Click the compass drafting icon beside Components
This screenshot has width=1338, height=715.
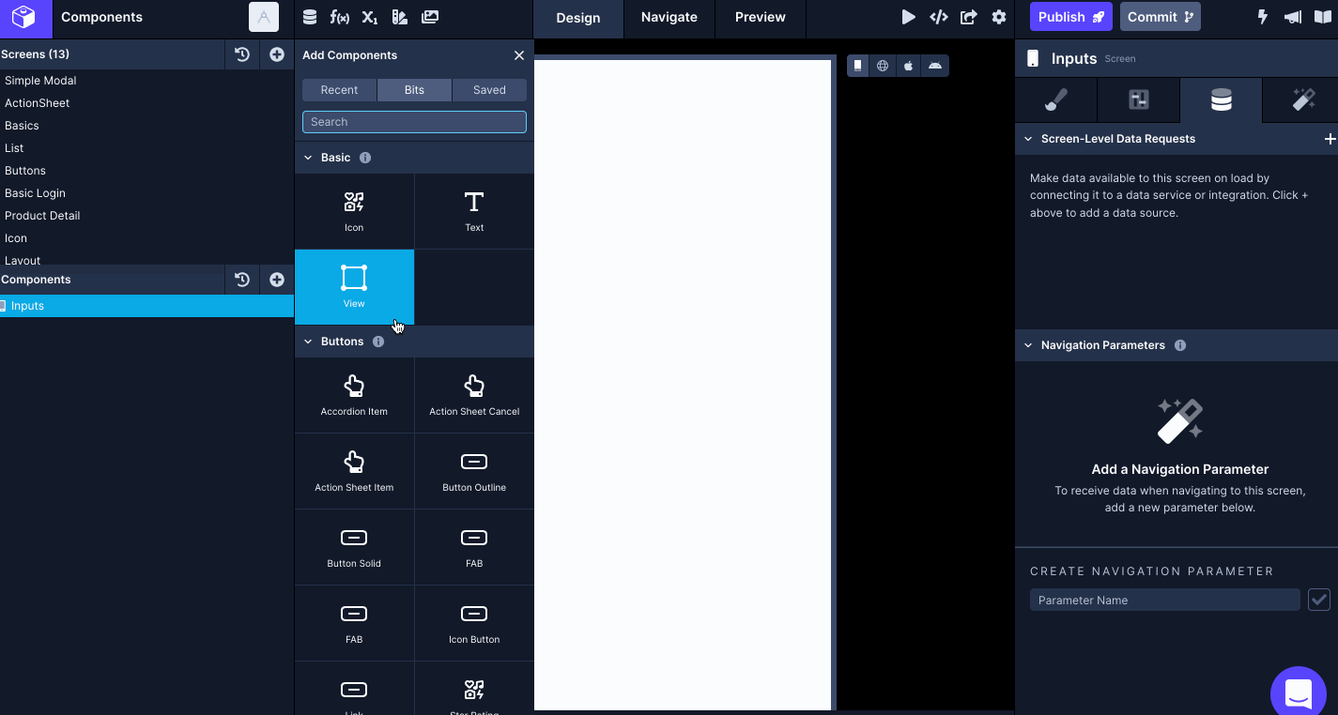(x=264, y=17)
